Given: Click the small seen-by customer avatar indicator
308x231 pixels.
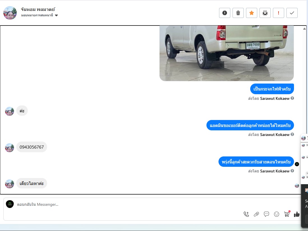Looking at the screenshot, I should click(297, 186).
